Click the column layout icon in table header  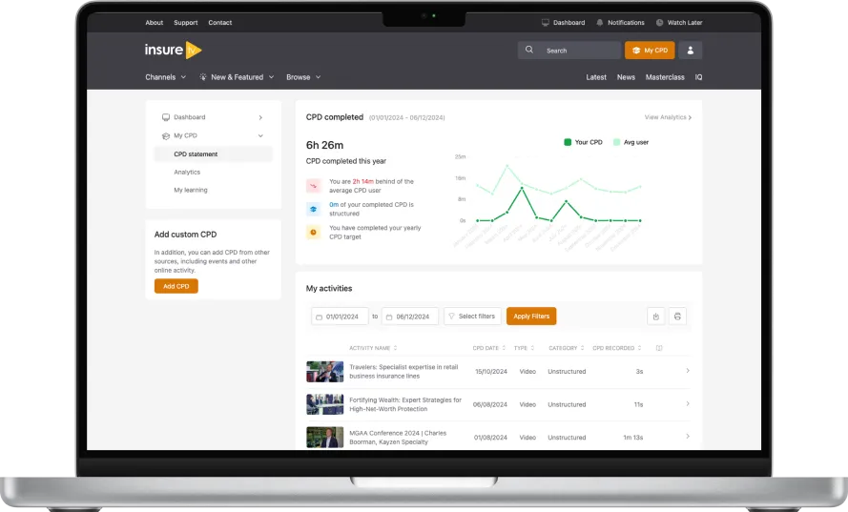click(659, 348)
